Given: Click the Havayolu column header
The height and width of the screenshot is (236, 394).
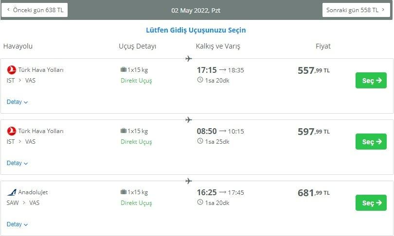Looking at the screenshot, I should point(18,46).
